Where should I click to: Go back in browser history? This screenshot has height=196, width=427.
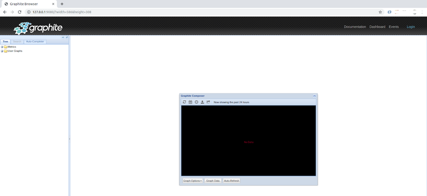(5, 12)
